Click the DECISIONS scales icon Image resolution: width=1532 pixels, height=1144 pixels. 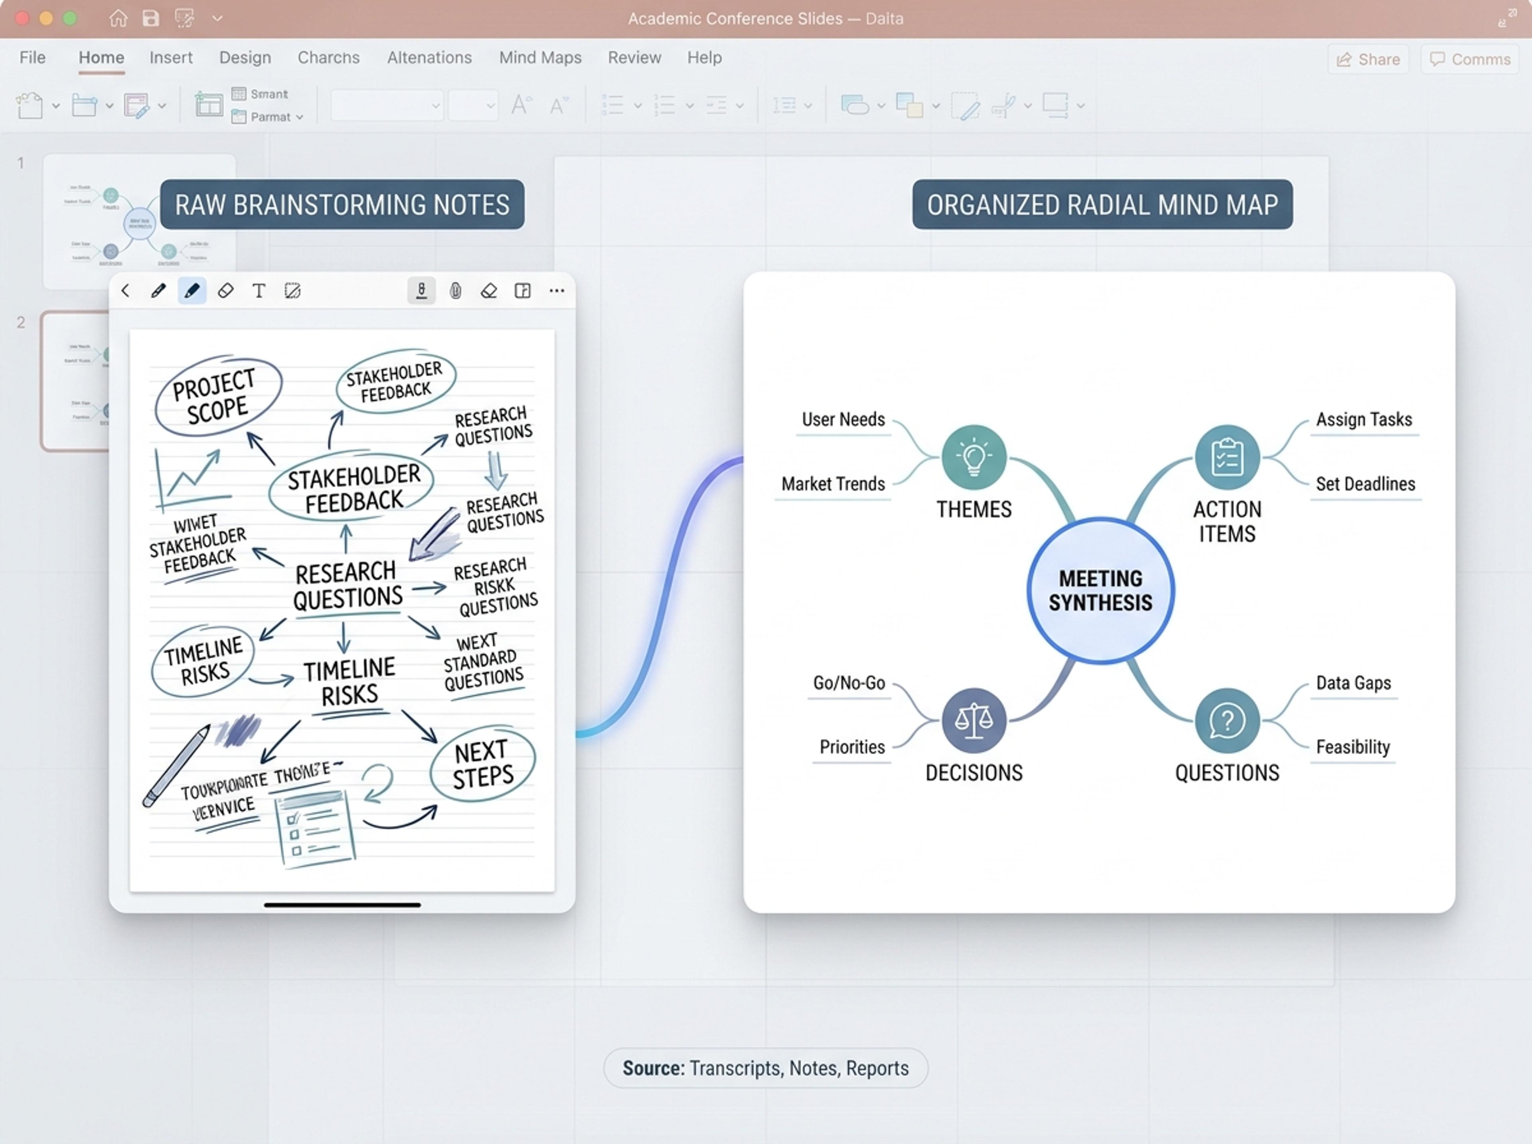pyautogui.click(x=974, y=720)
